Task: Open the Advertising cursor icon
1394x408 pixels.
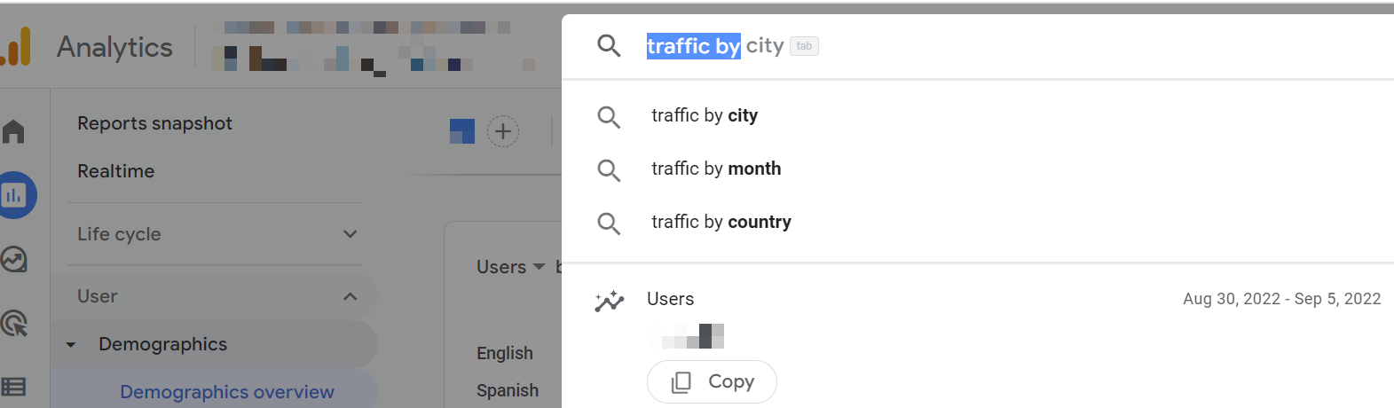Action: 14,323
